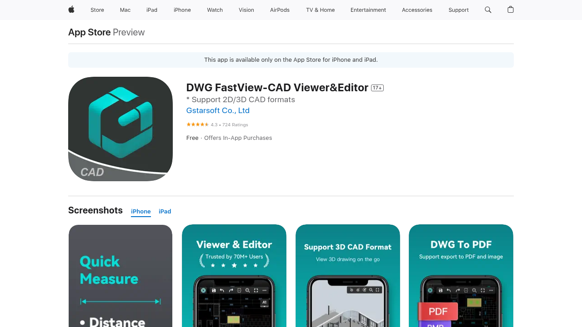Click the App Store heading link

coord(90,32)
